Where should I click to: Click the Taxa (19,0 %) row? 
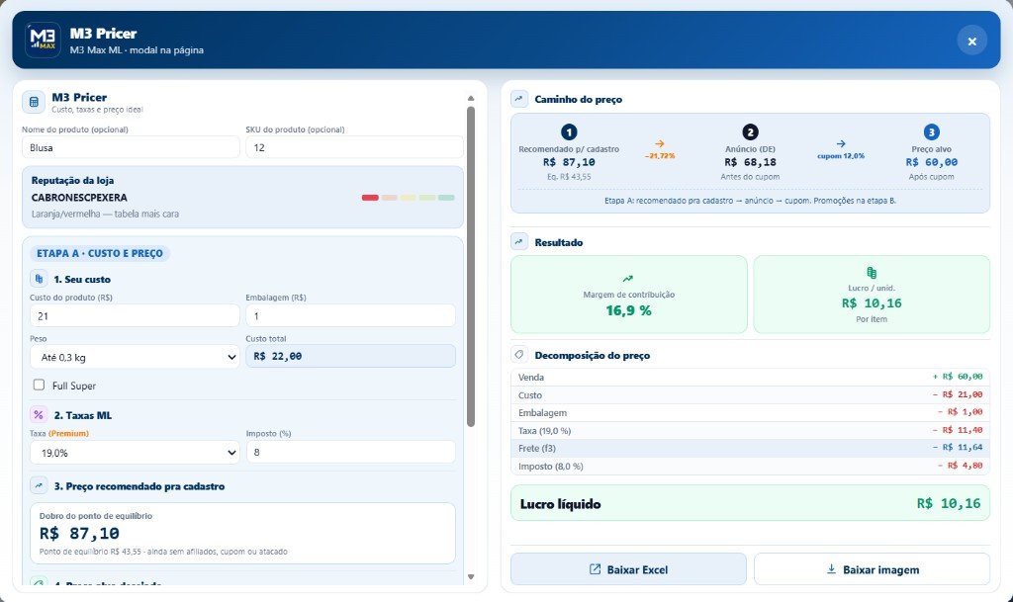(x=750, y=430)
